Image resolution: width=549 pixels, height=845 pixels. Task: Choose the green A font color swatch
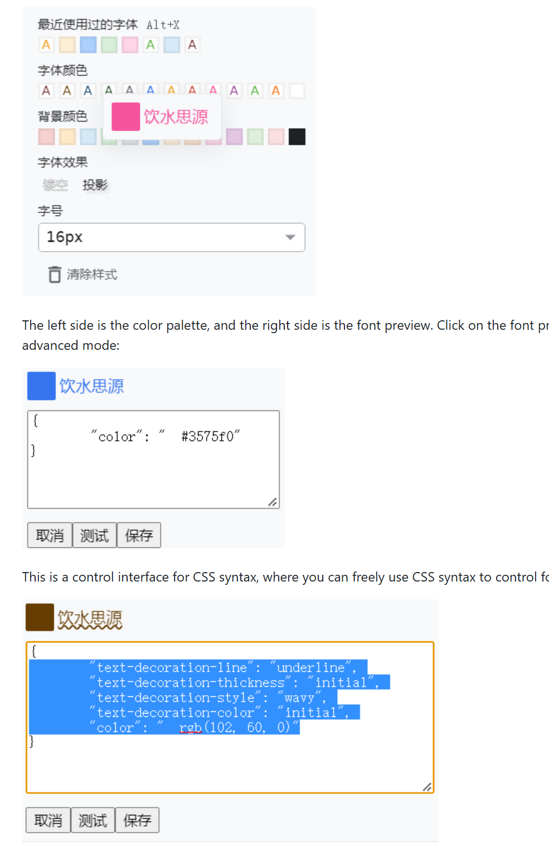pyautogui.click(x=255, y=91)
